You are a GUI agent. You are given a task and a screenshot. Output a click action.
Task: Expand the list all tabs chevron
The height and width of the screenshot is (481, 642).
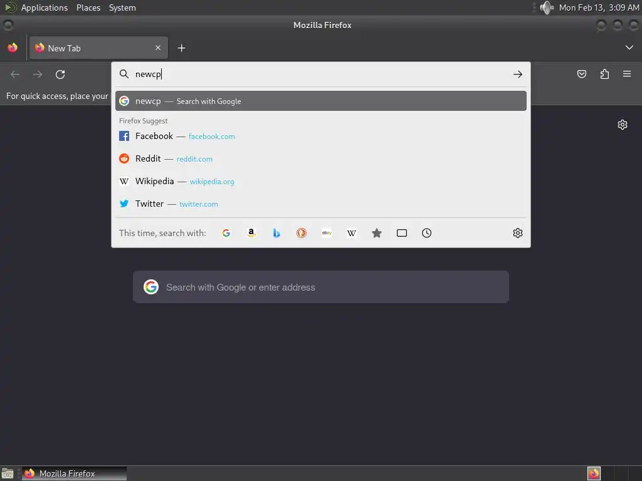coord(629,48)
